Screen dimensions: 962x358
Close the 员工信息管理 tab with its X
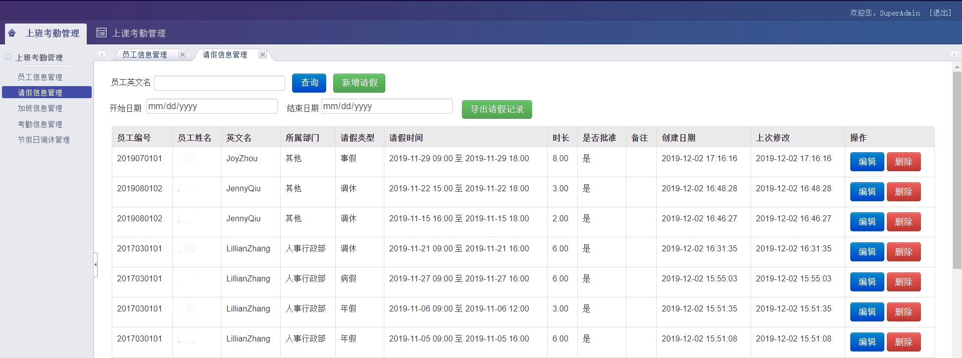[x=182, y=55]
